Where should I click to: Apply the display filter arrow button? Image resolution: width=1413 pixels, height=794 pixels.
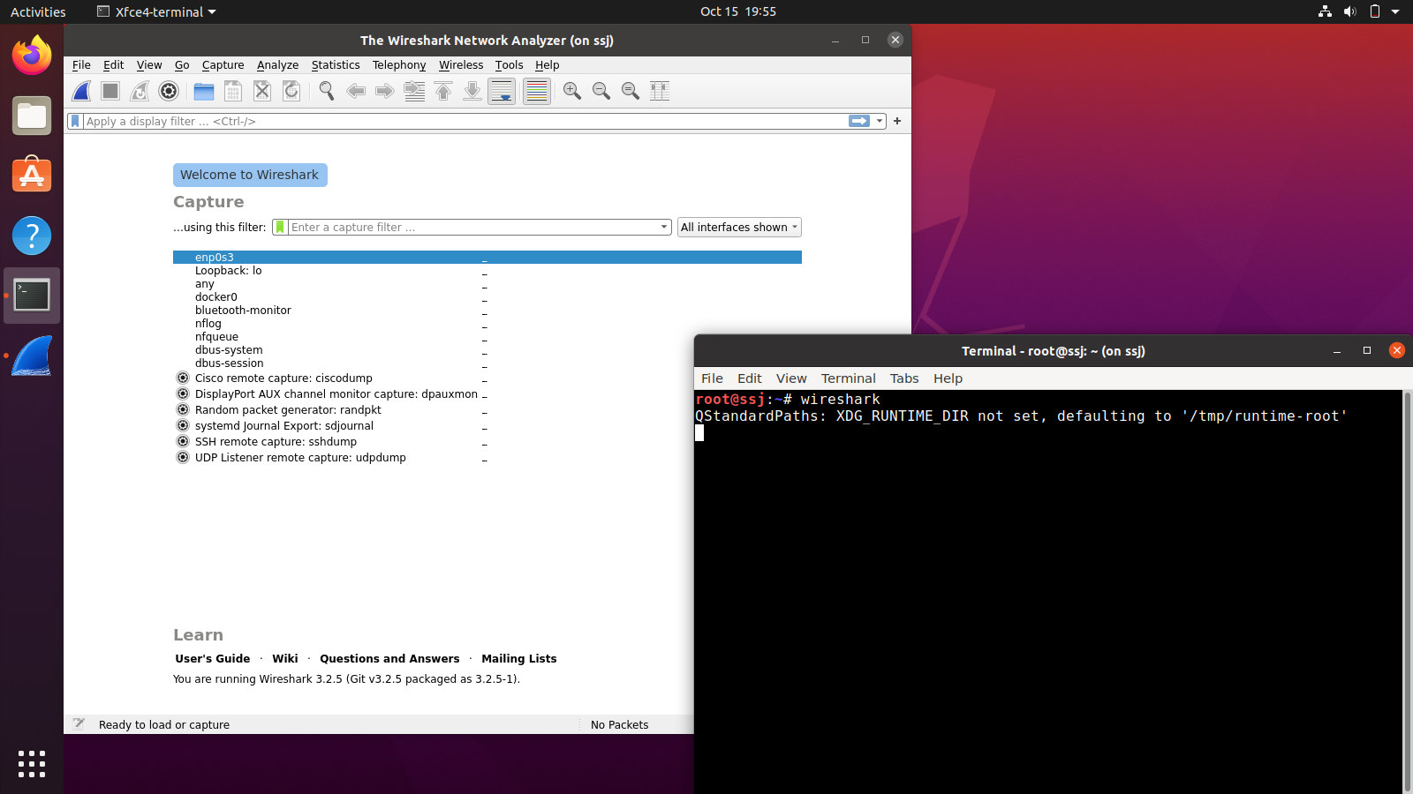pos(859,121)
